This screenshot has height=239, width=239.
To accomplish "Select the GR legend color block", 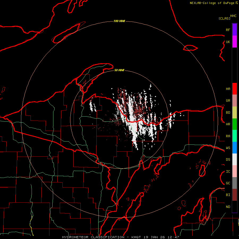I will point(234,101).
